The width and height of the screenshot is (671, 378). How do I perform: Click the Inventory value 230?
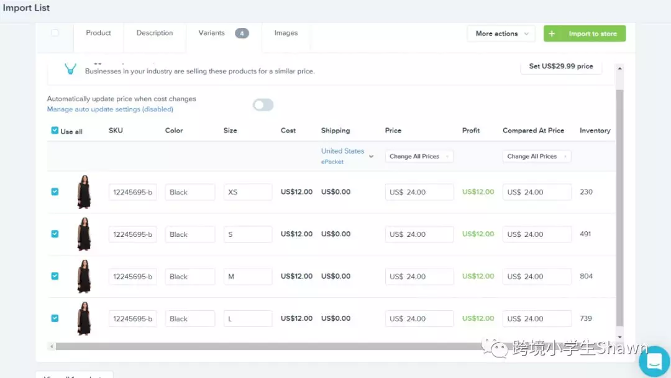pyautogui.click(x=587, y=191)
